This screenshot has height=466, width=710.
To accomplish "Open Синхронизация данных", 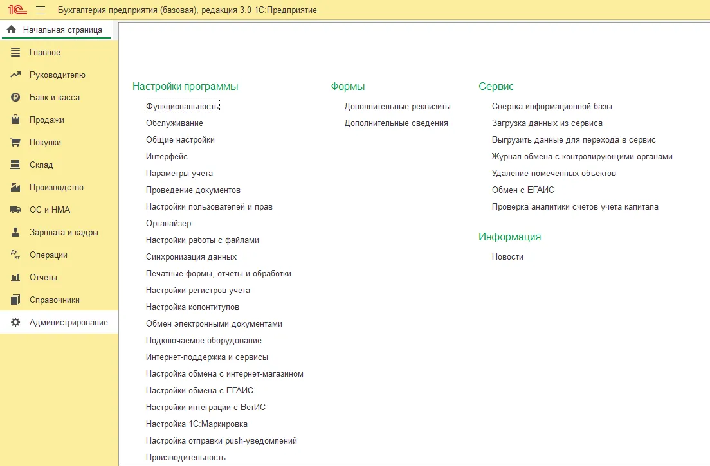I will click(191, 257).
